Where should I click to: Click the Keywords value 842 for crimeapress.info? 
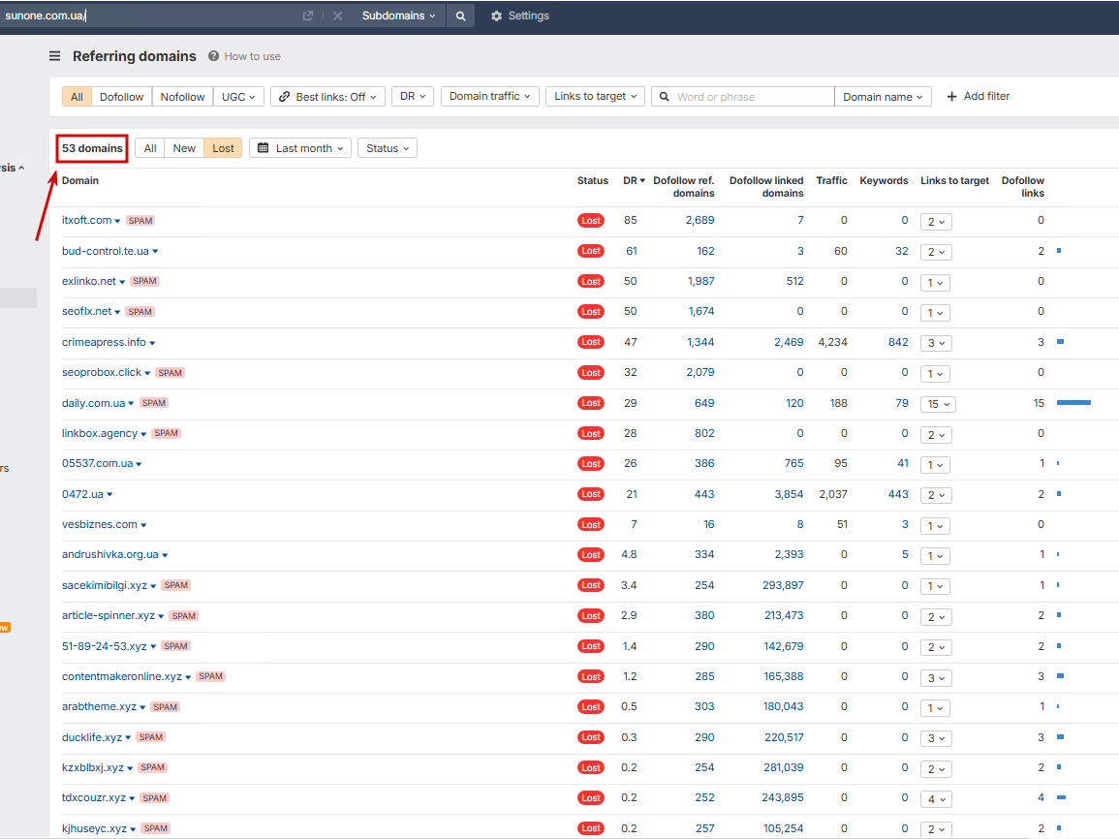tap(898, 342)
